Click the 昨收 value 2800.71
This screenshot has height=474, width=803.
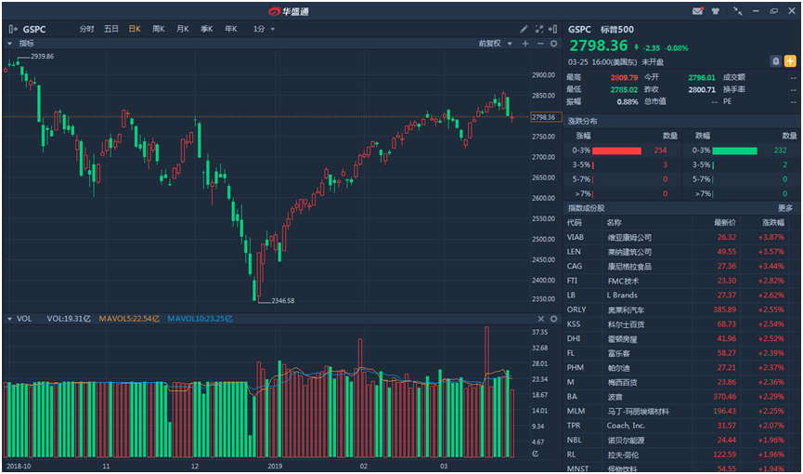(702, 89)
